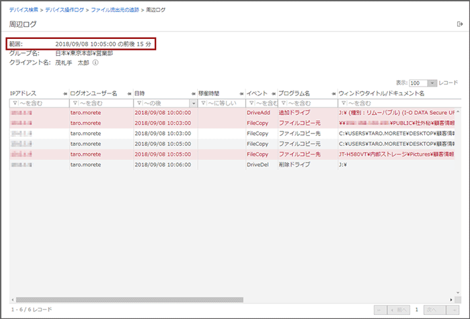Click the filter funnel icon under IPアドレス
The height and width of the screenshot is (319, 470).
[14, 103]
